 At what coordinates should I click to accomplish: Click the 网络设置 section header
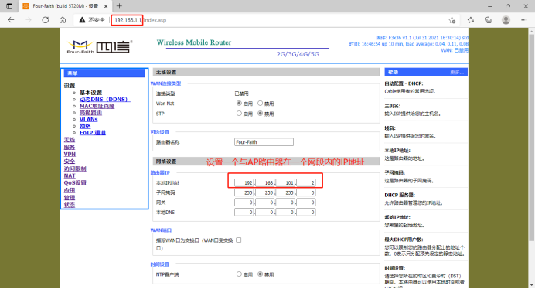266,161
